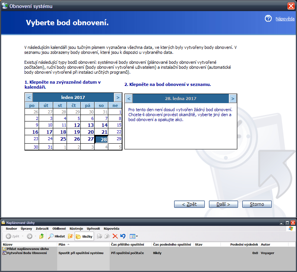Open the Views dropdown in toolbar
The image size is (297, 272).
(x=134, y=236)
